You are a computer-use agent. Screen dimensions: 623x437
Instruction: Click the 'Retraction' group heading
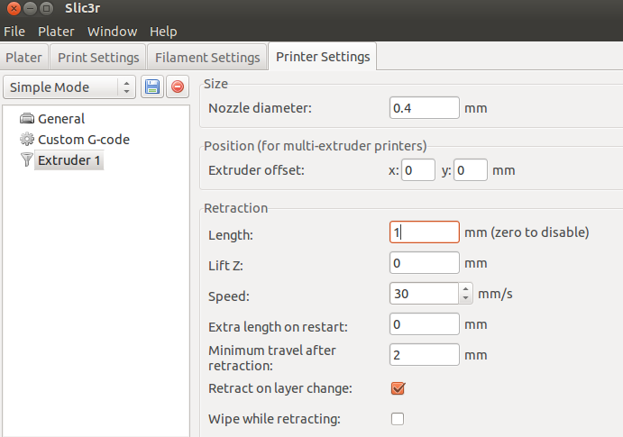tap(235, 208)
